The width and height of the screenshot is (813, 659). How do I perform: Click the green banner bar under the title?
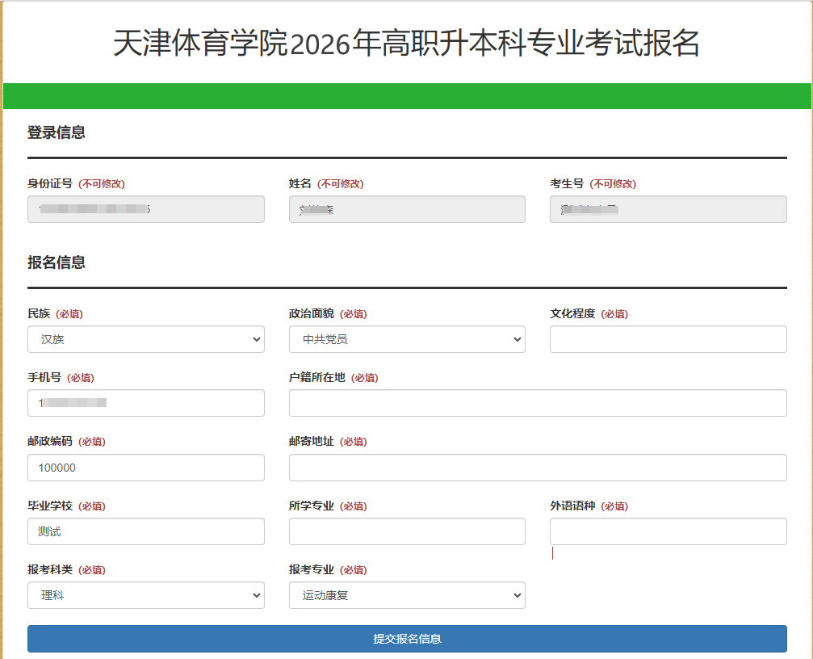407,96
